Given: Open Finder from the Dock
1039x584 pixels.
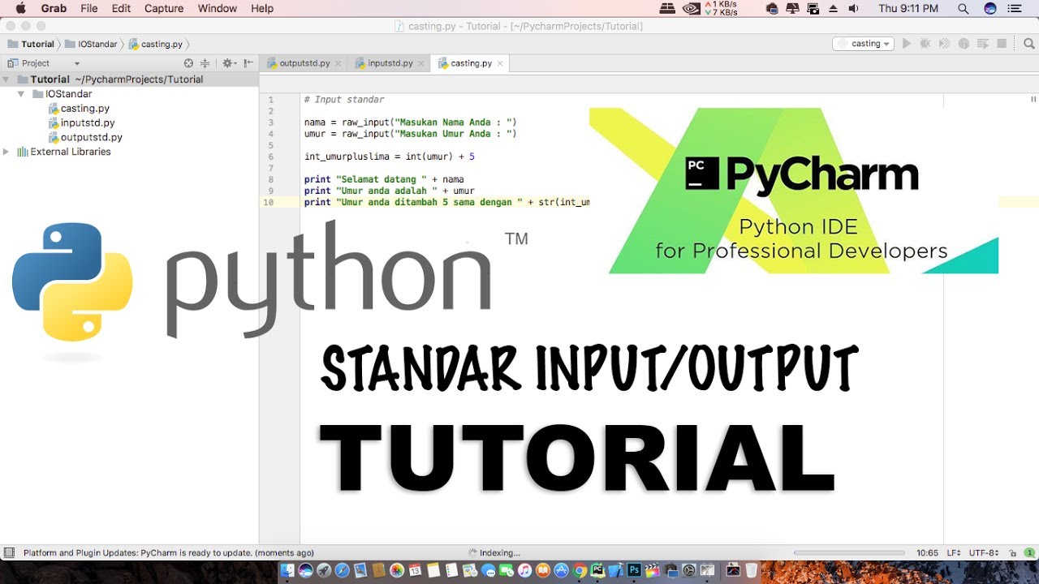Looking at the screenshot, I should pyautogui.click(x=287, y=570).
